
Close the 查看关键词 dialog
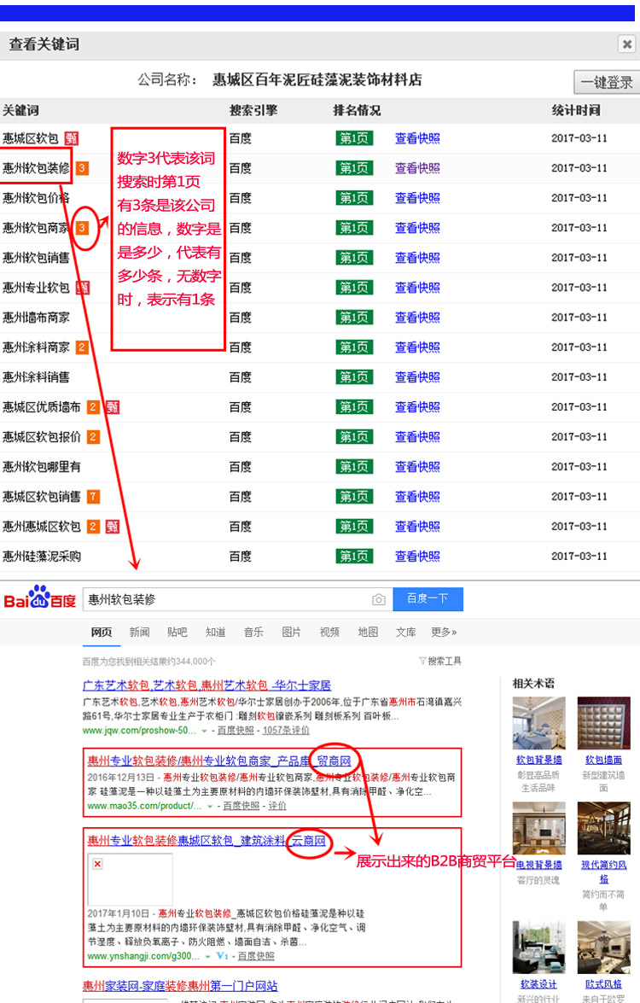point(626,44)
